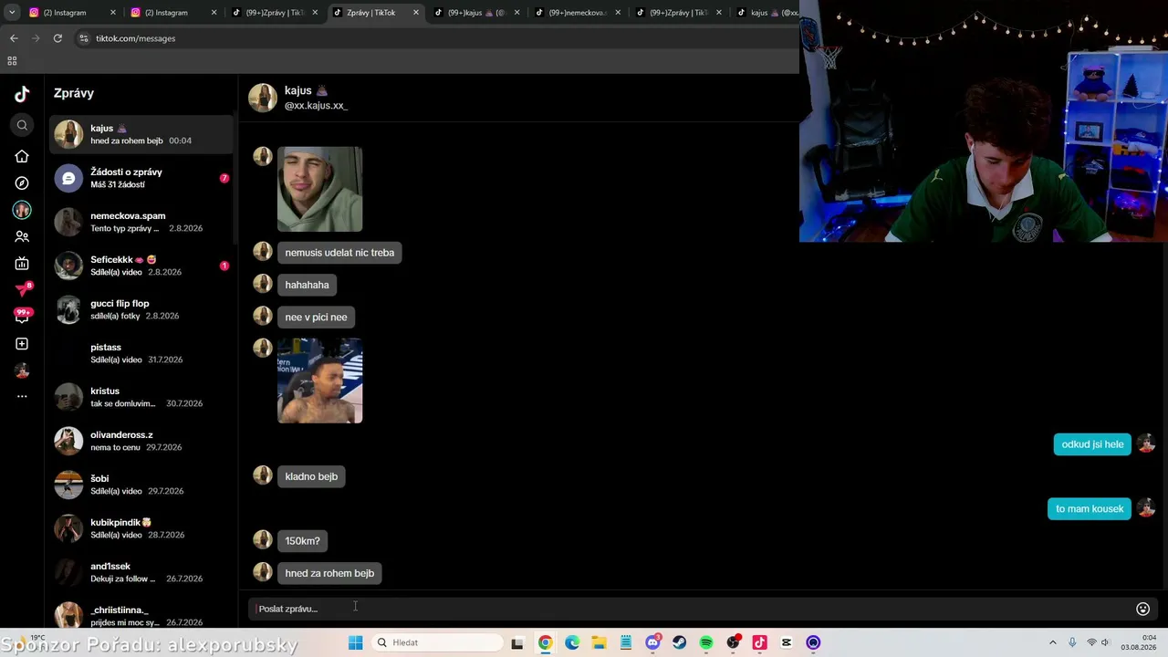Open the Friends icon in the sidebar
The width and height of the screenshot is (1168, 657).
pyautogui.click(x=22, y=236)
